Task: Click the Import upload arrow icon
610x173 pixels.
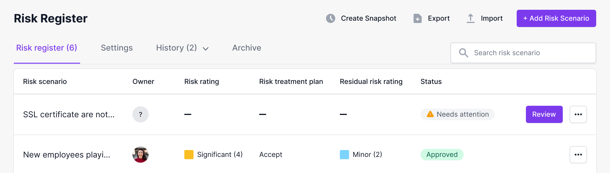Action: pos(470,18)
